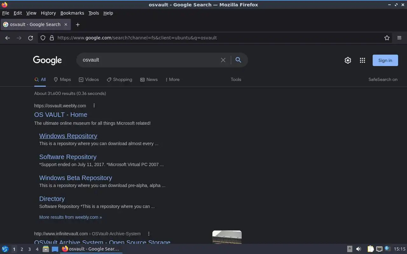Image resolution: width=407 pixels, height=254 pixels.
Task: Open the History menu
Action: tap(48, 13)
